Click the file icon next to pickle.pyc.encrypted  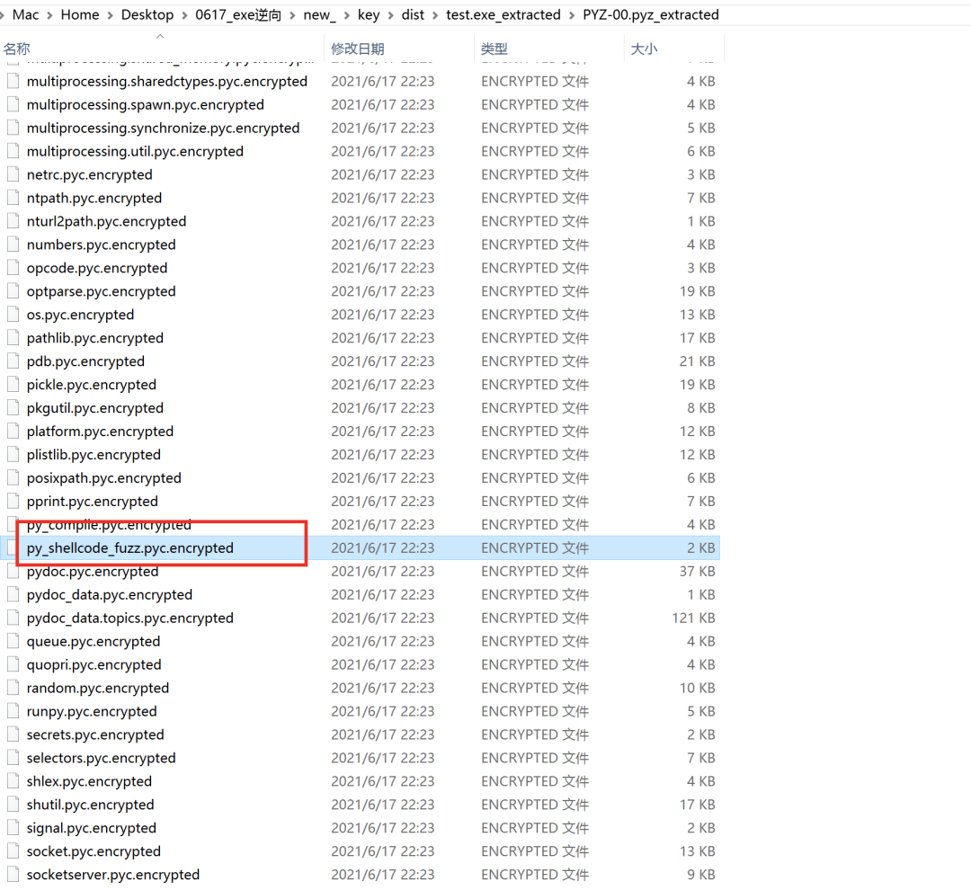tap(13, 385)
